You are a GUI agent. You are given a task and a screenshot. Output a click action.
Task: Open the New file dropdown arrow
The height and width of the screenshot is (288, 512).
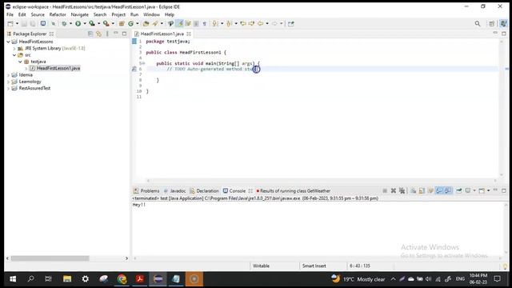click(x=17, y=23)
